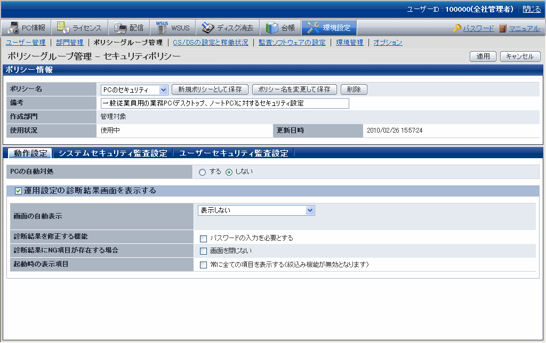This screenshot has height=343, width=546.
Task: Select しない radio for PCの自動対処
Action: 229,172
